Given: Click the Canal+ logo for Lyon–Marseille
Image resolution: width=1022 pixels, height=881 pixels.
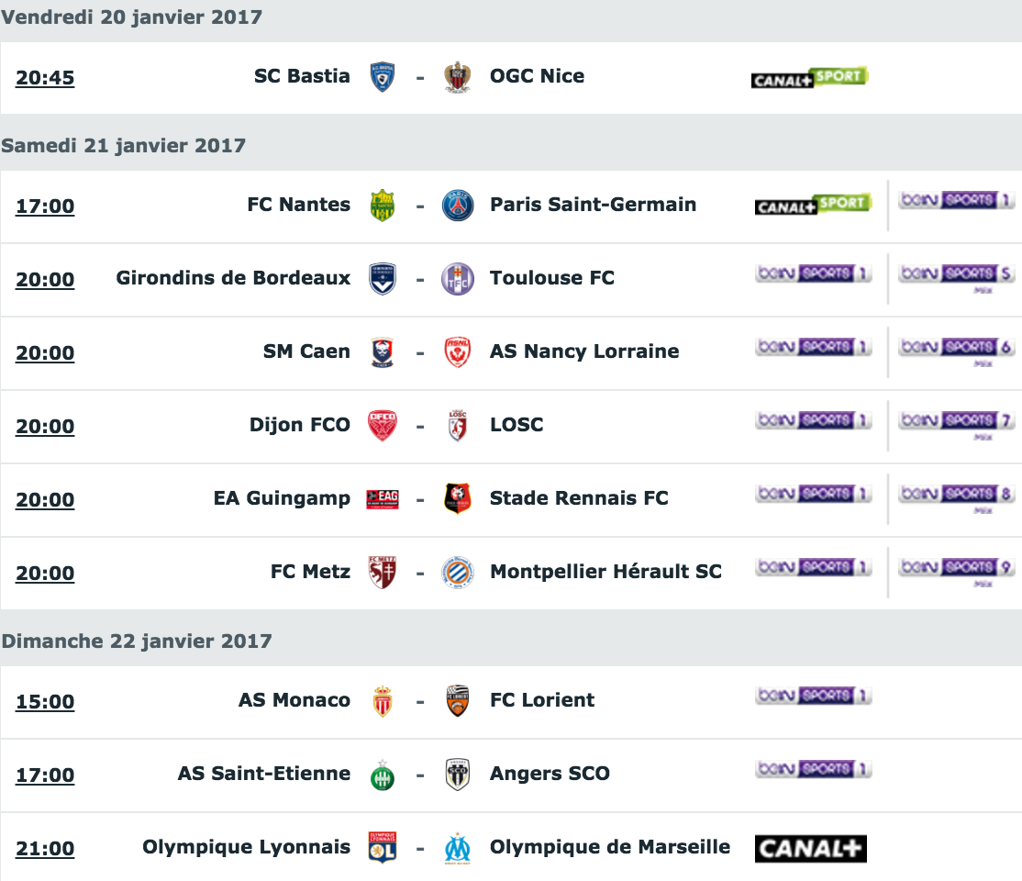Looking at the screenshot, I should click(x=811, y=848).
